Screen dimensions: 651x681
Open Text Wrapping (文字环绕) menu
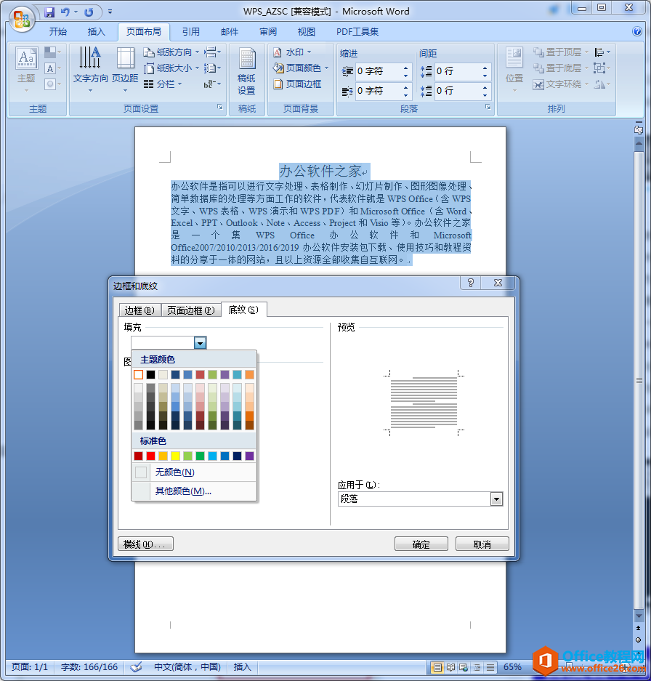(560, 84)
